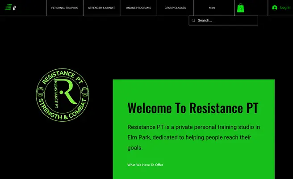293x179 pixels.
Task: Open Group Classes from navigation
Action: coord(175,8)
